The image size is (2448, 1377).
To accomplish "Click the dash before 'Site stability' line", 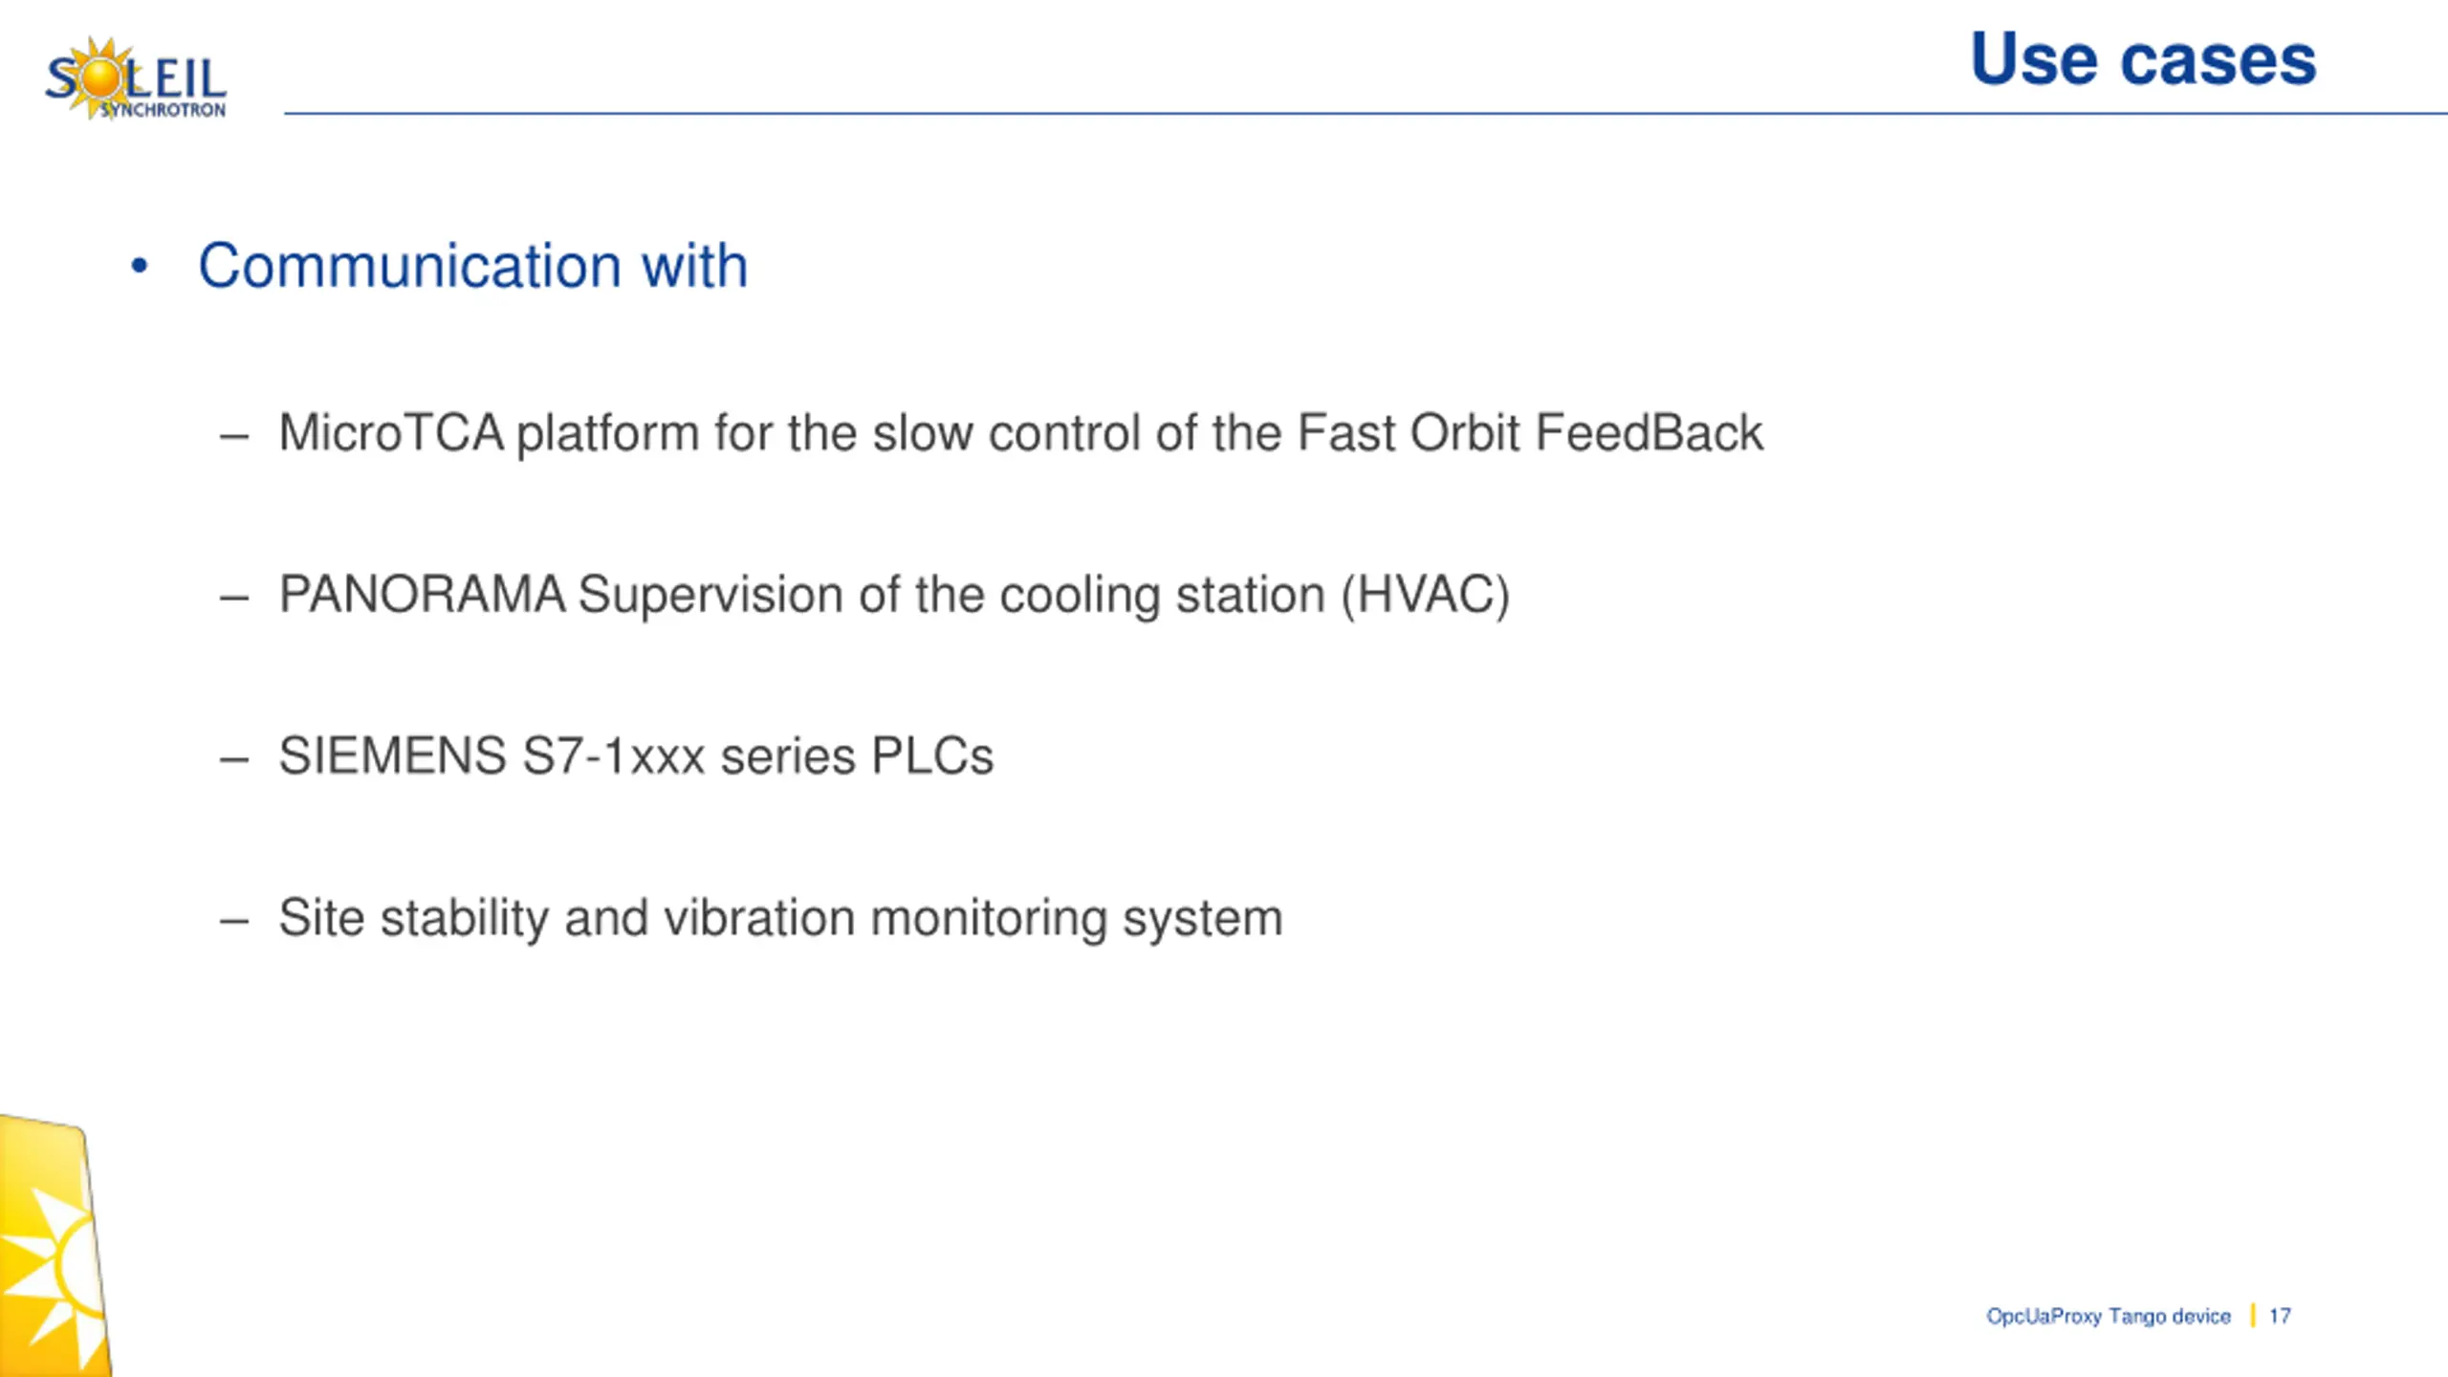I will [234, 922].
